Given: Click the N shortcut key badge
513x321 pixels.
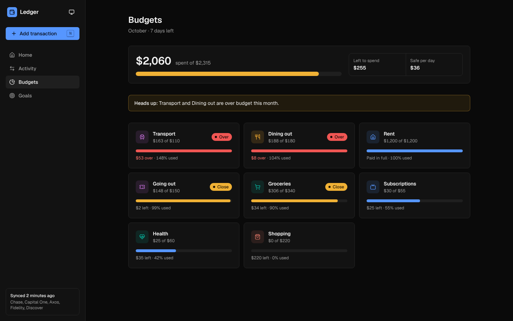Looking at the screenshot, I should [70, 34].
